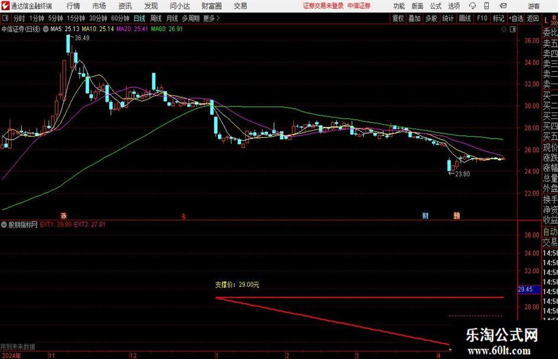Open the mail envelope icon
The width and height of the screenshot is (558, 359).
(503, 6)
